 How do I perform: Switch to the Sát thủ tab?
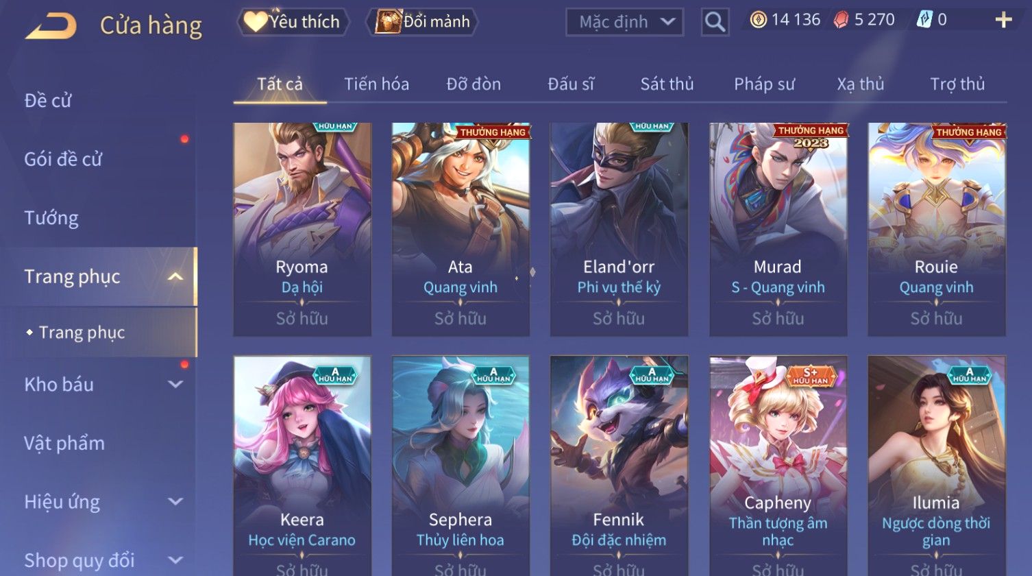pyautogui.click(x=667, y=84)
